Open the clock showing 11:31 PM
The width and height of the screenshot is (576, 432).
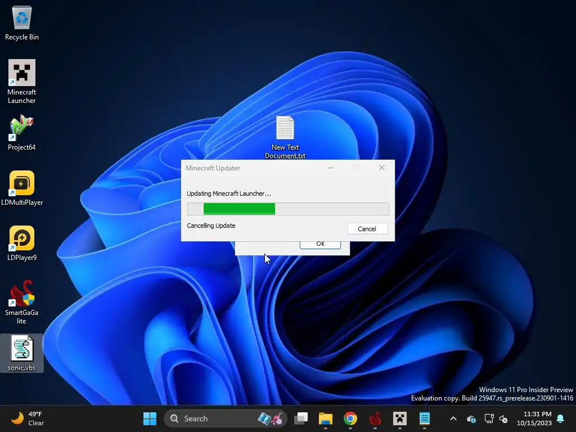click(x=534, y=418)
